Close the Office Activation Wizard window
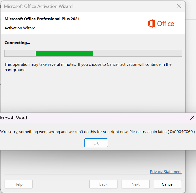The image size is (196, 193). click(x=179, y=6)
